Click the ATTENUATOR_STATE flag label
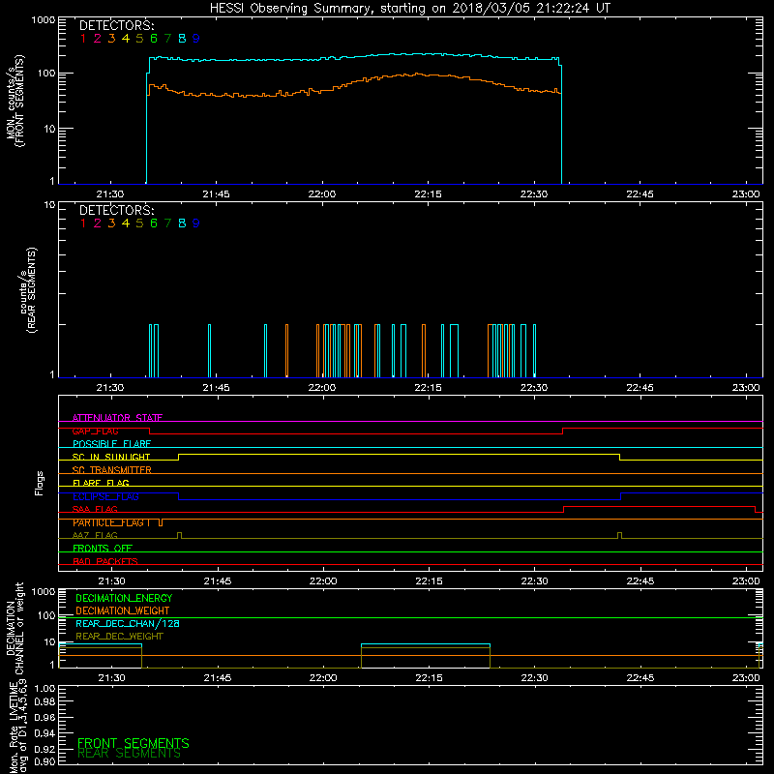Screen dimensions: 774x774 (117, 418)
